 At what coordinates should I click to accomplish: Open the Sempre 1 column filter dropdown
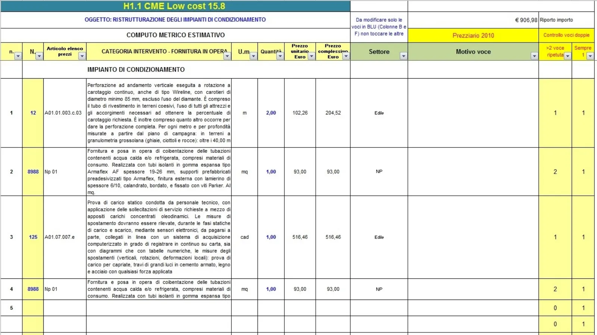pyautogui.click(x=590, y=56)
